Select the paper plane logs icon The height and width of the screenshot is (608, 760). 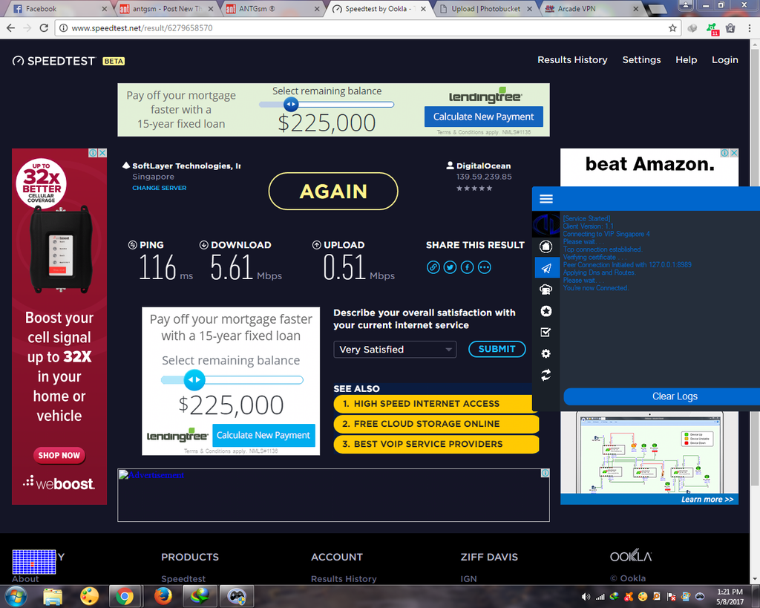546,268
